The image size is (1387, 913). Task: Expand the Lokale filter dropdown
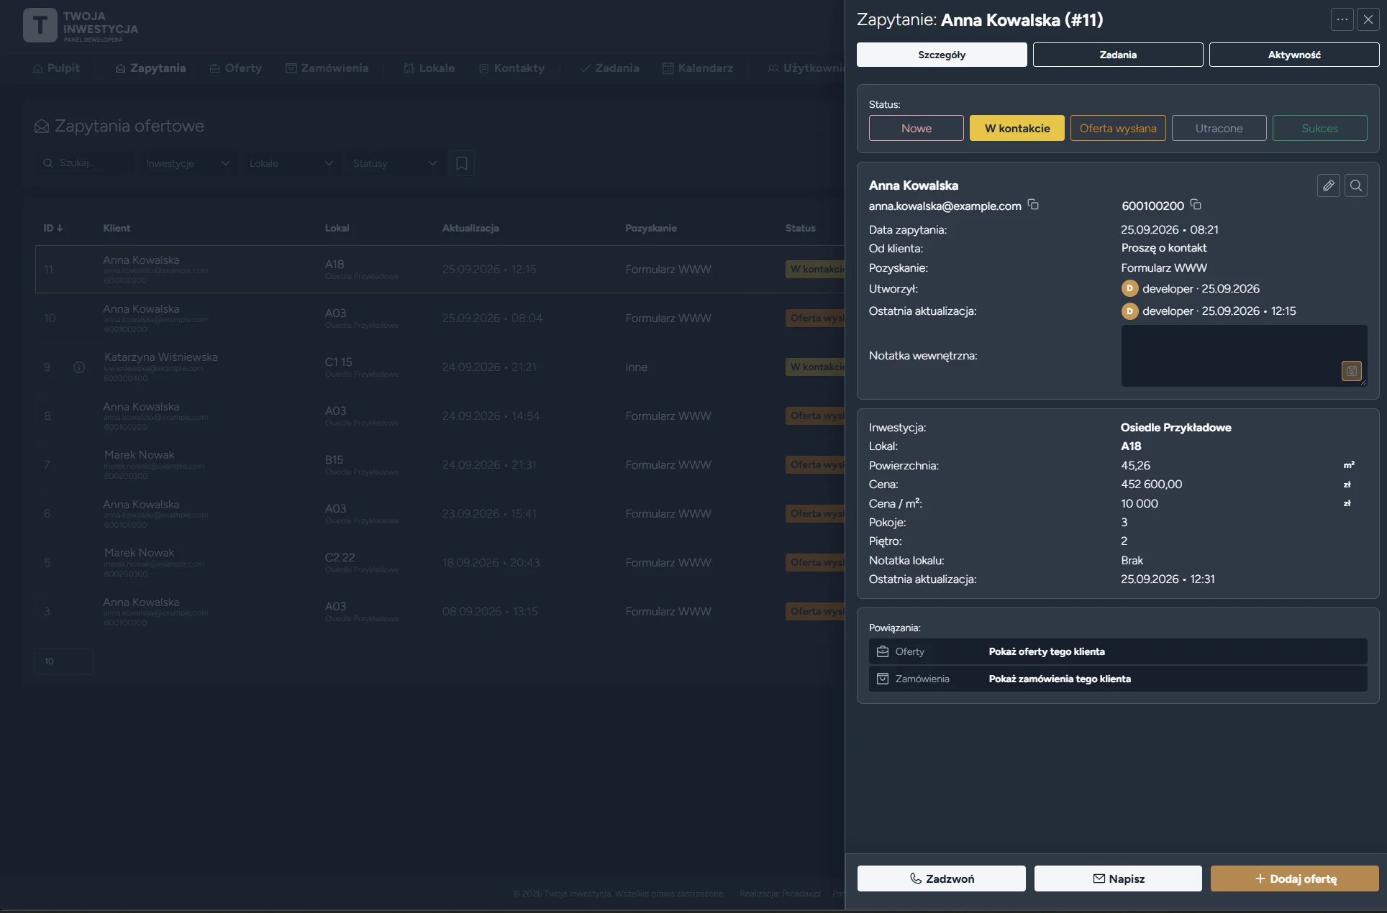coord(291,163)
